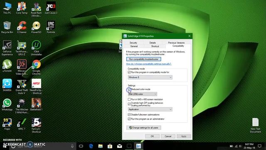The width and height of the screenshot is (266, 150).
Task: Click Change settings for all users
Action: 144,128
